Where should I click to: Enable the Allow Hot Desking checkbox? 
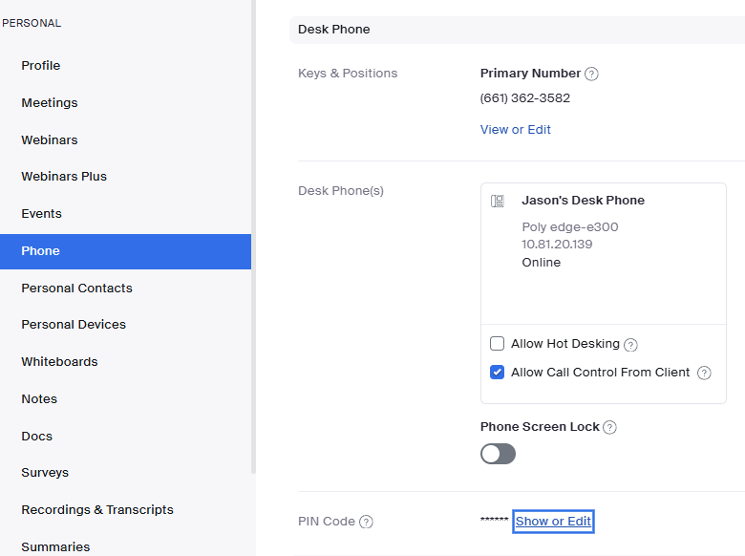click(x=497, y=344)
